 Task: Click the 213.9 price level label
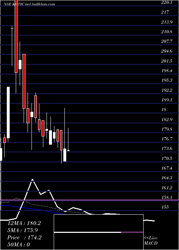coord(166,22)
